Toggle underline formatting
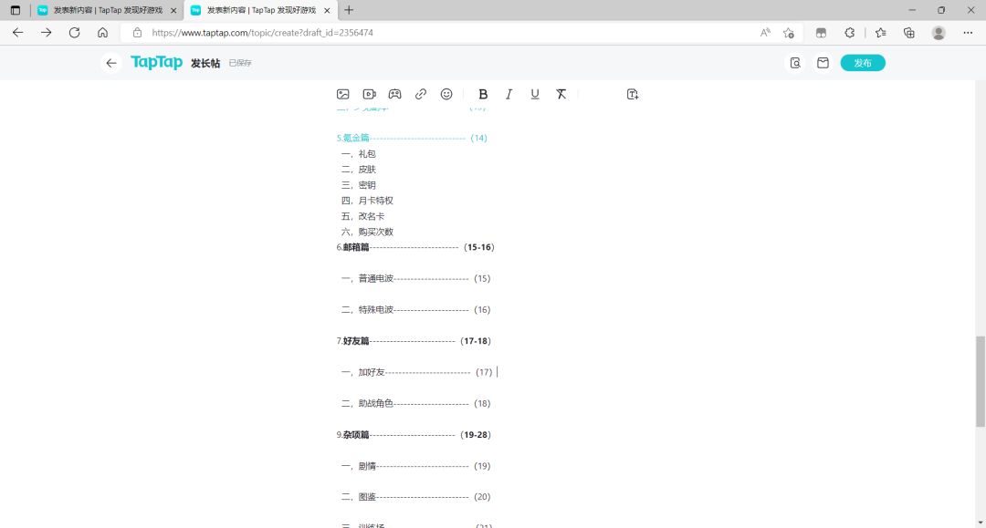The height and width of the screenshot is (528, 986). click(x=534, y=94)
